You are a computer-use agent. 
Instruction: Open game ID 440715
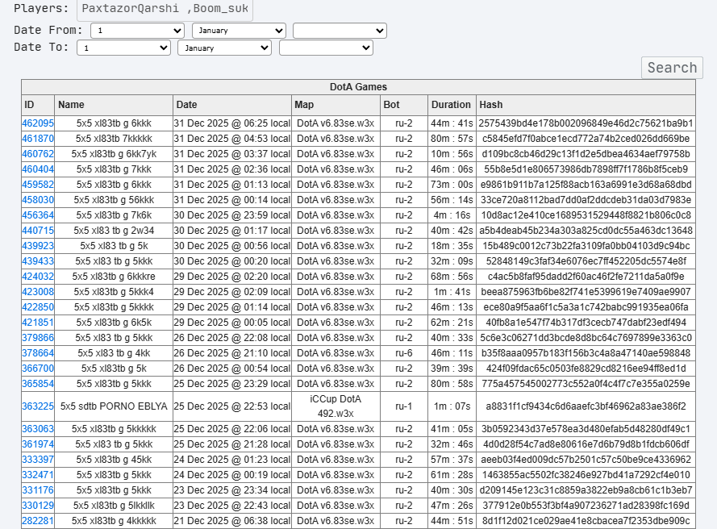38,231
